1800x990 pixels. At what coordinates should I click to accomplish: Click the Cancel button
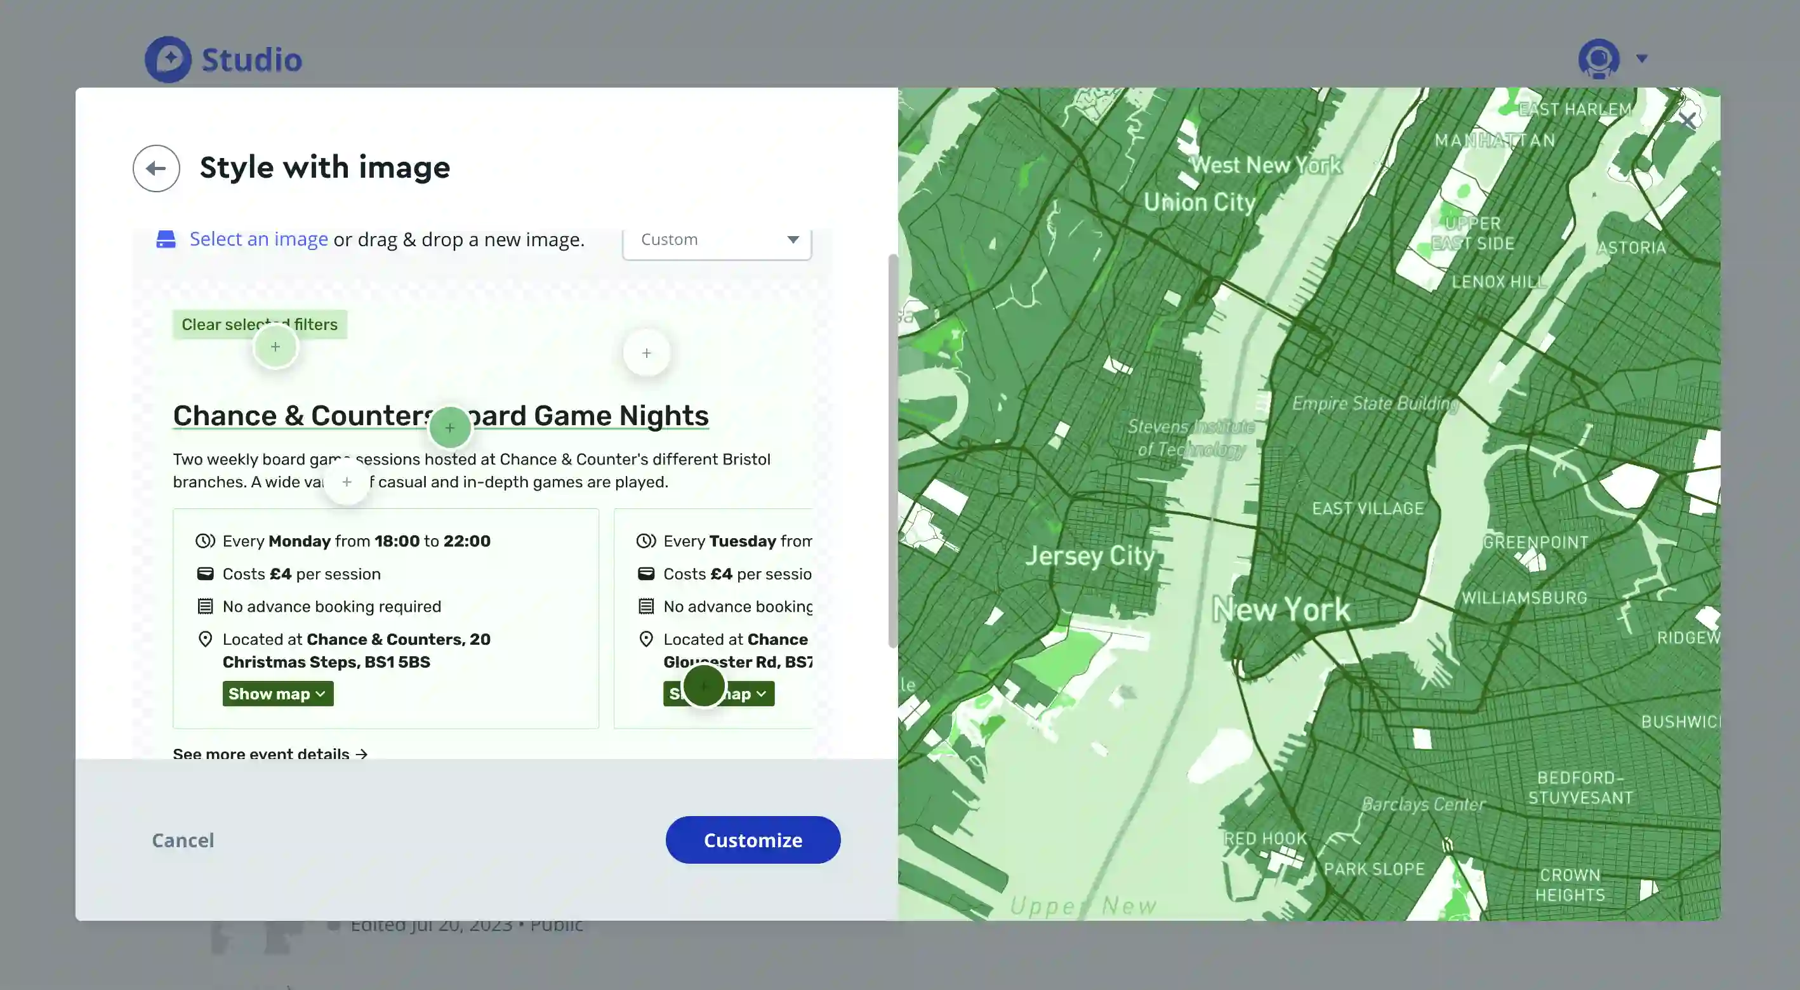(183, 840)
